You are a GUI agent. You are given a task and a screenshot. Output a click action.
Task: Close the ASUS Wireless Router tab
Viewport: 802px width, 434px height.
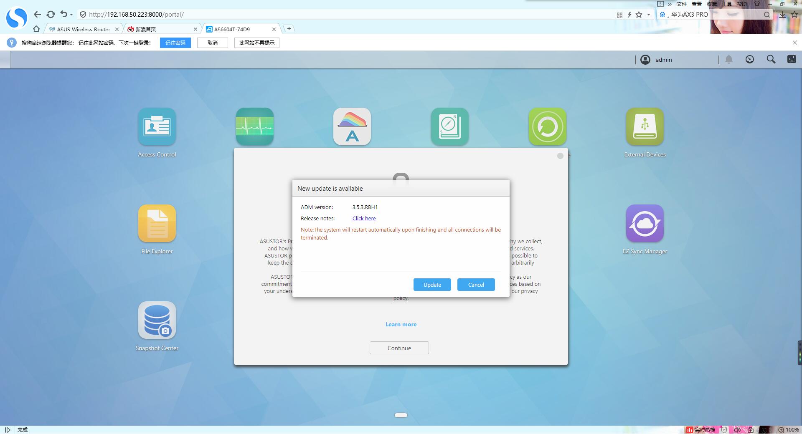click(x=117, y=29)
